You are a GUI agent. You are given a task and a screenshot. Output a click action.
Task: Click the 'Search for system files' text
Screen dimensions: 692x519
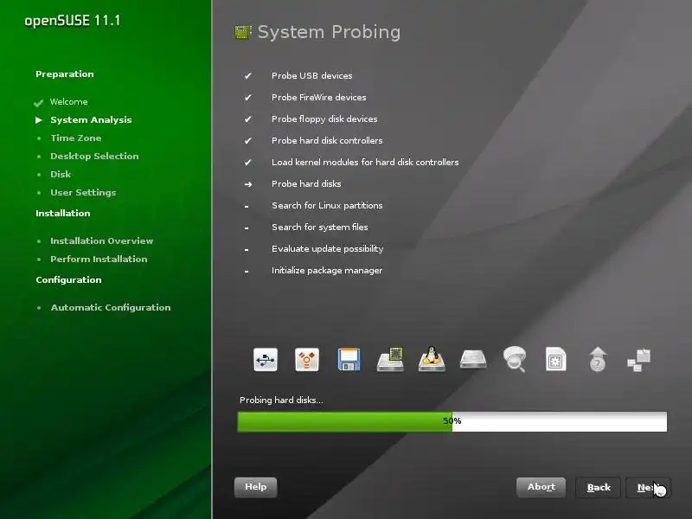(x=319, y=227)
